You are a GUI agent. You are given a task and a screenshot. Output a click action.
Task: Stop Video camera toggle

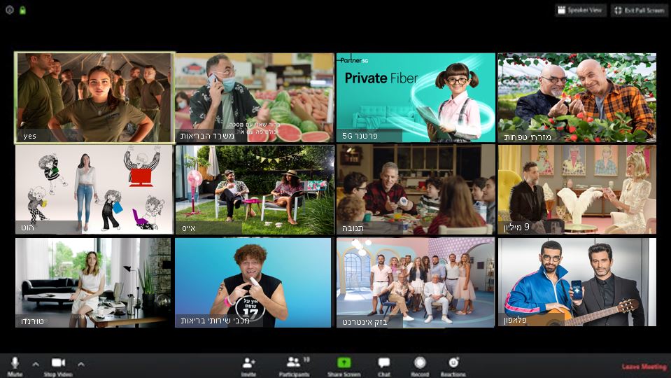pyautogui.click(x=58, y=363)
